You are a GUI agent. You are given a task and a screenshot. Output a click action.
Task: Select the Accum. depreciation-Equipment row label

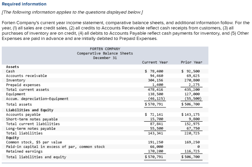coord(37,99)
